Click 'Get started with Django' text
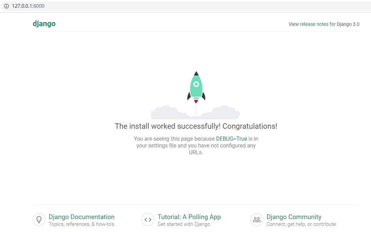This screenshot has width=371, height=232. (x=184, y=224)
